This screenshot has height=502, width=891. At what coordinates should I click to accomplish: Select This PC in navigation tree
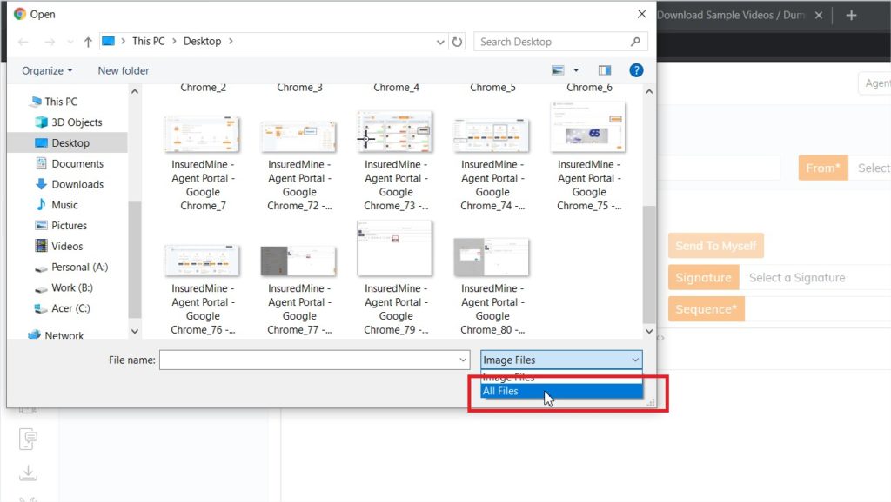(61, 102)
